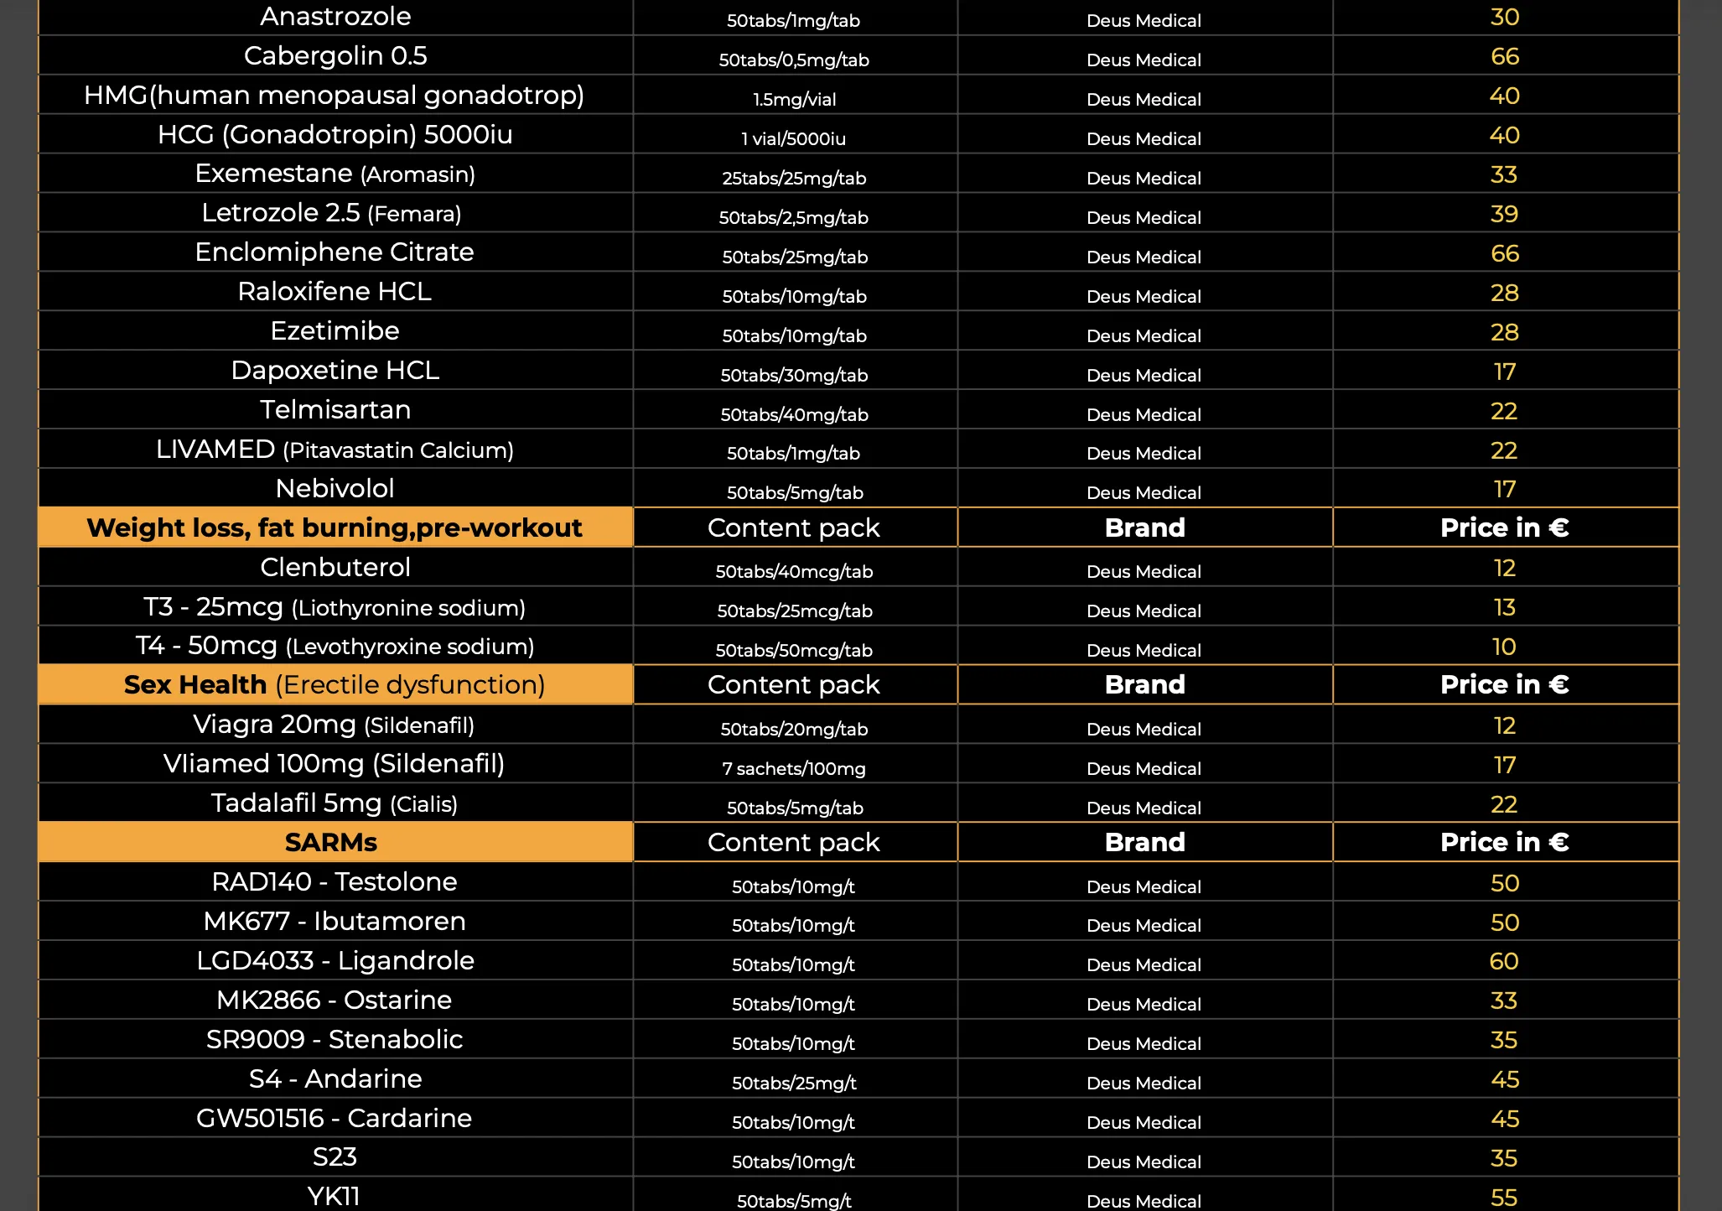
Task: Select YK11 price 55
Action: [x=1505, y=1198]
